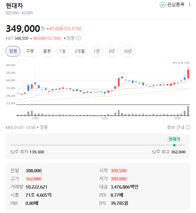Click the green 5-day moving average legend
The width and height of the screenshot is (196, 213).
click(175, 63)
